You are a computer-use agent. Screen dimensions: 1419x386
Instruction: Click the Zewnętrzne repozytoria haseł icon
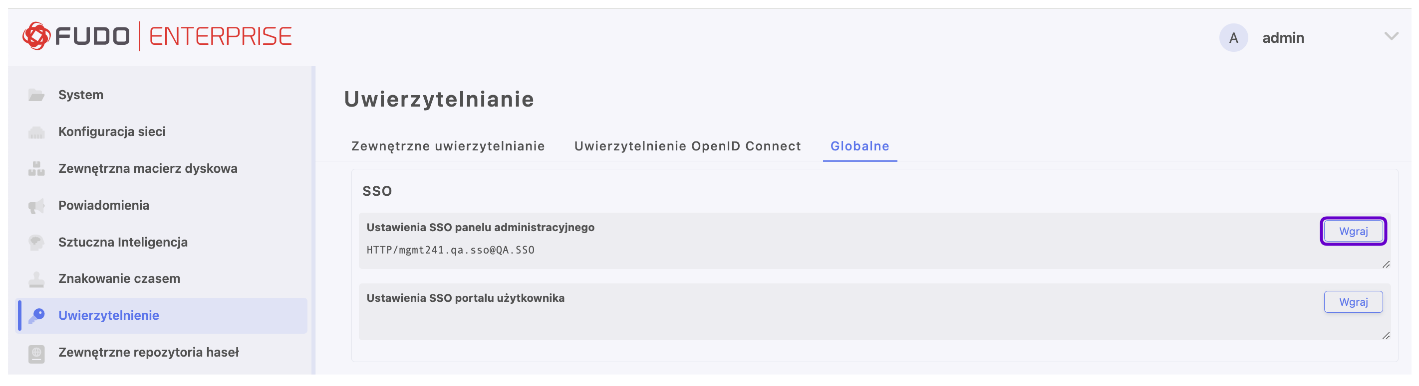(x=36, y=353)
